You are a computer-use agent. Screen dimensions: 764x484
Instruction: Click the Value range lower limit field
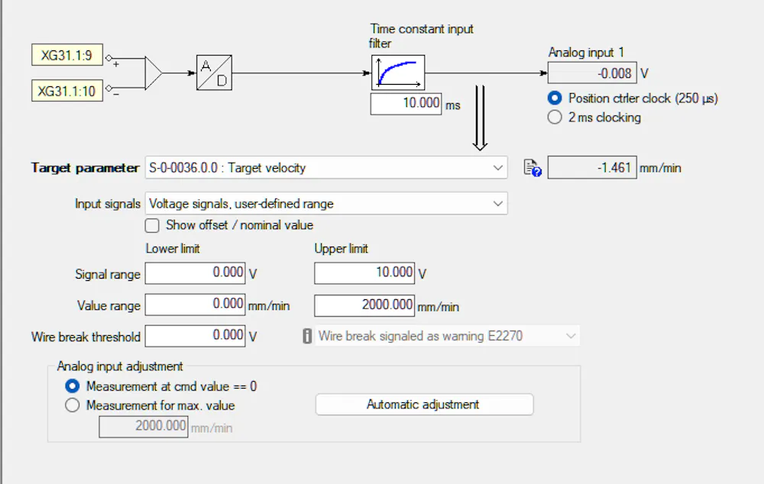coord(195,305)
